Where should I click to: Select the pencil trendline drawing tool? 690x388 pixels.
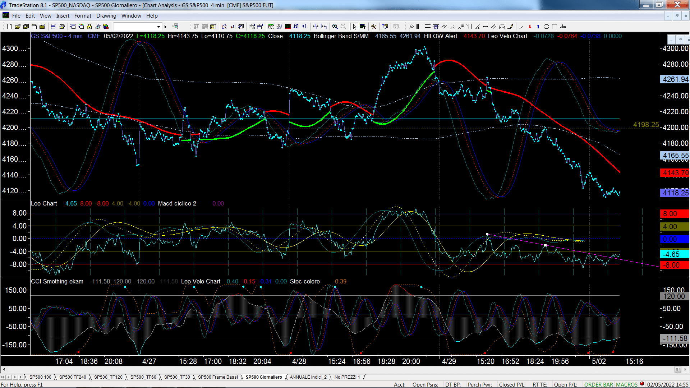point(510,27)
